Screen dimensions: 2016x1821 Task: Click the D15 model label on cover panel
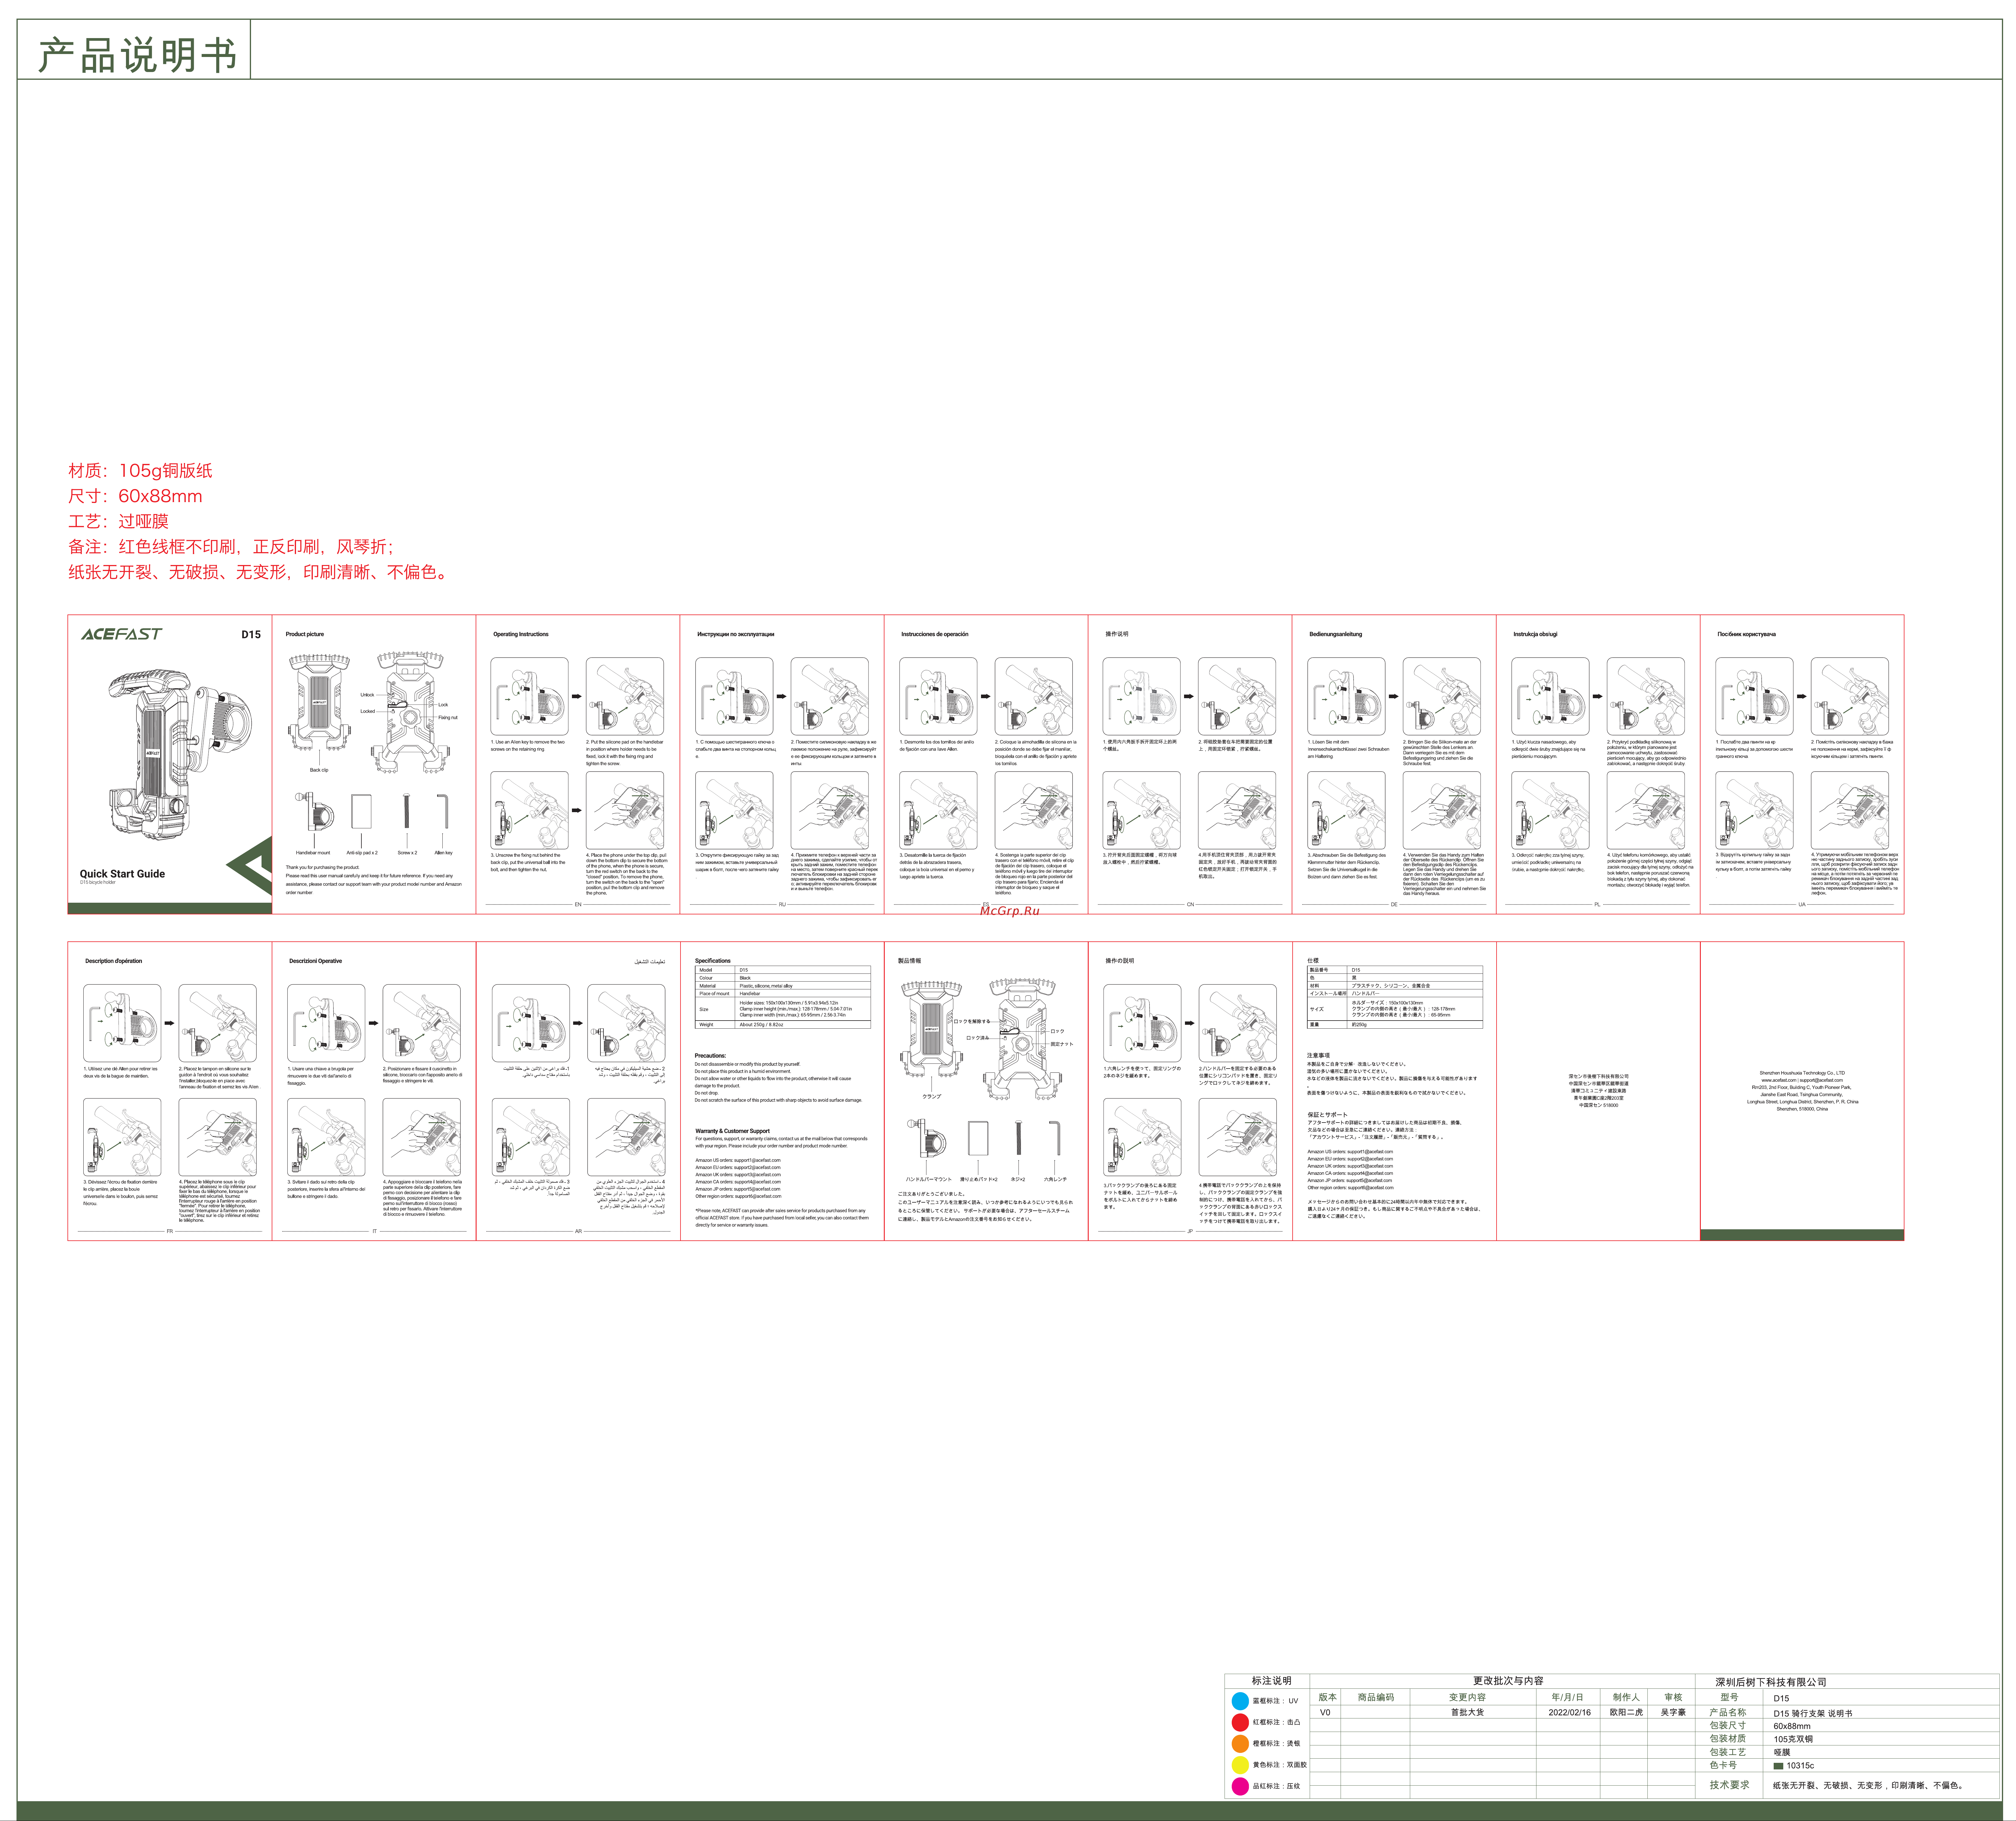click(x=251, y=635)
